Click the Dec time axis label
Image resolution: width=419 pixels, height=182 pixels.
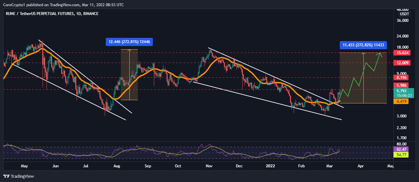(239, 166)
